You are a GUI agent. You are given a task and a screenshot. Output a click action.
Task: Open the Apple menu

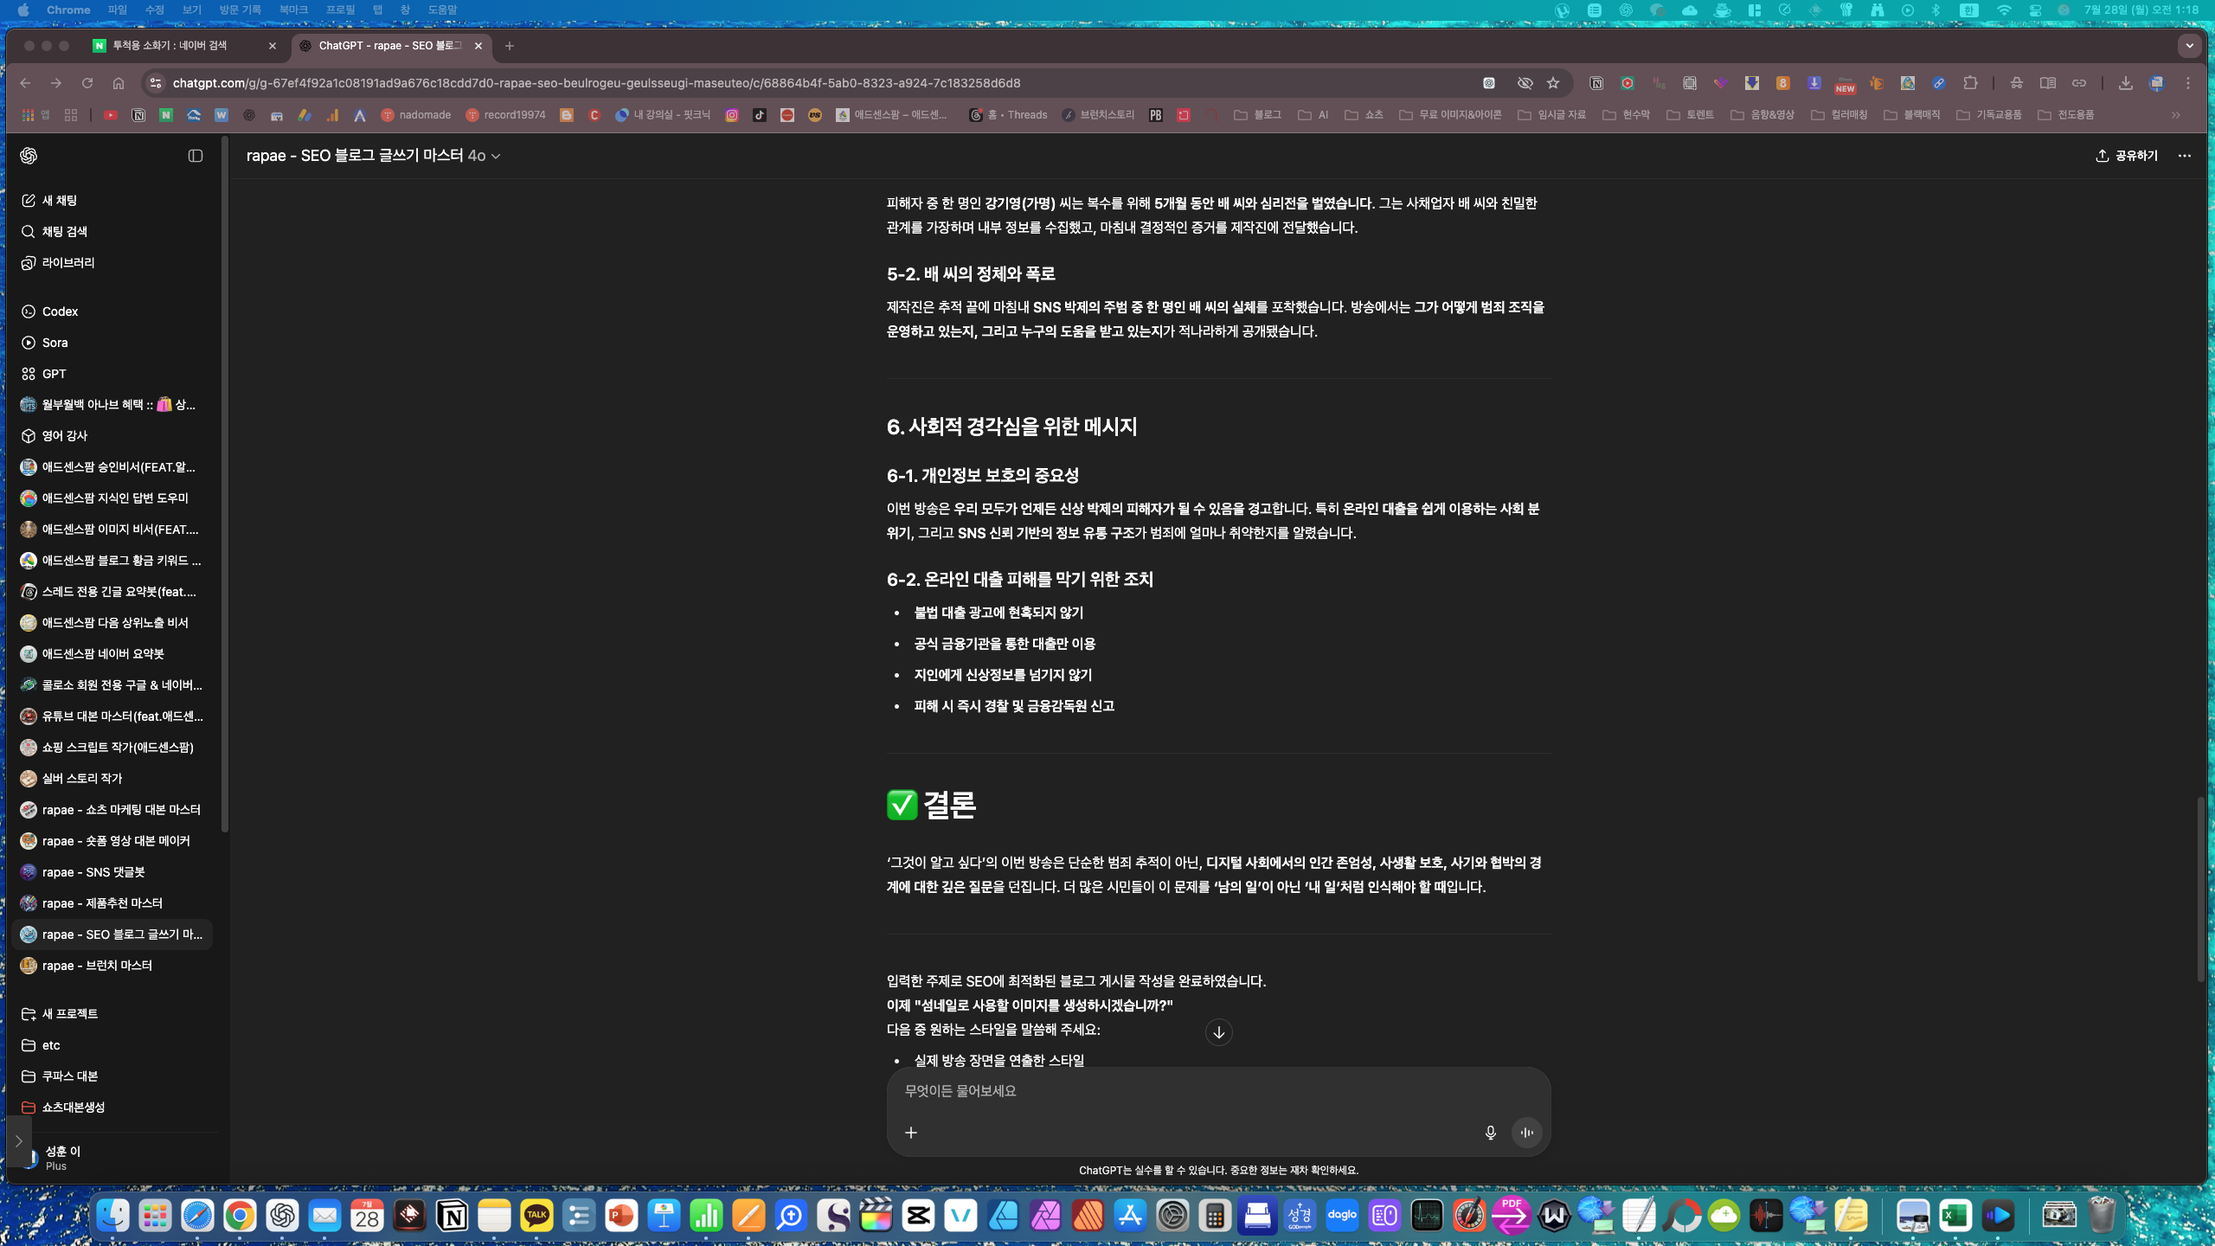[x=23, y=10]
